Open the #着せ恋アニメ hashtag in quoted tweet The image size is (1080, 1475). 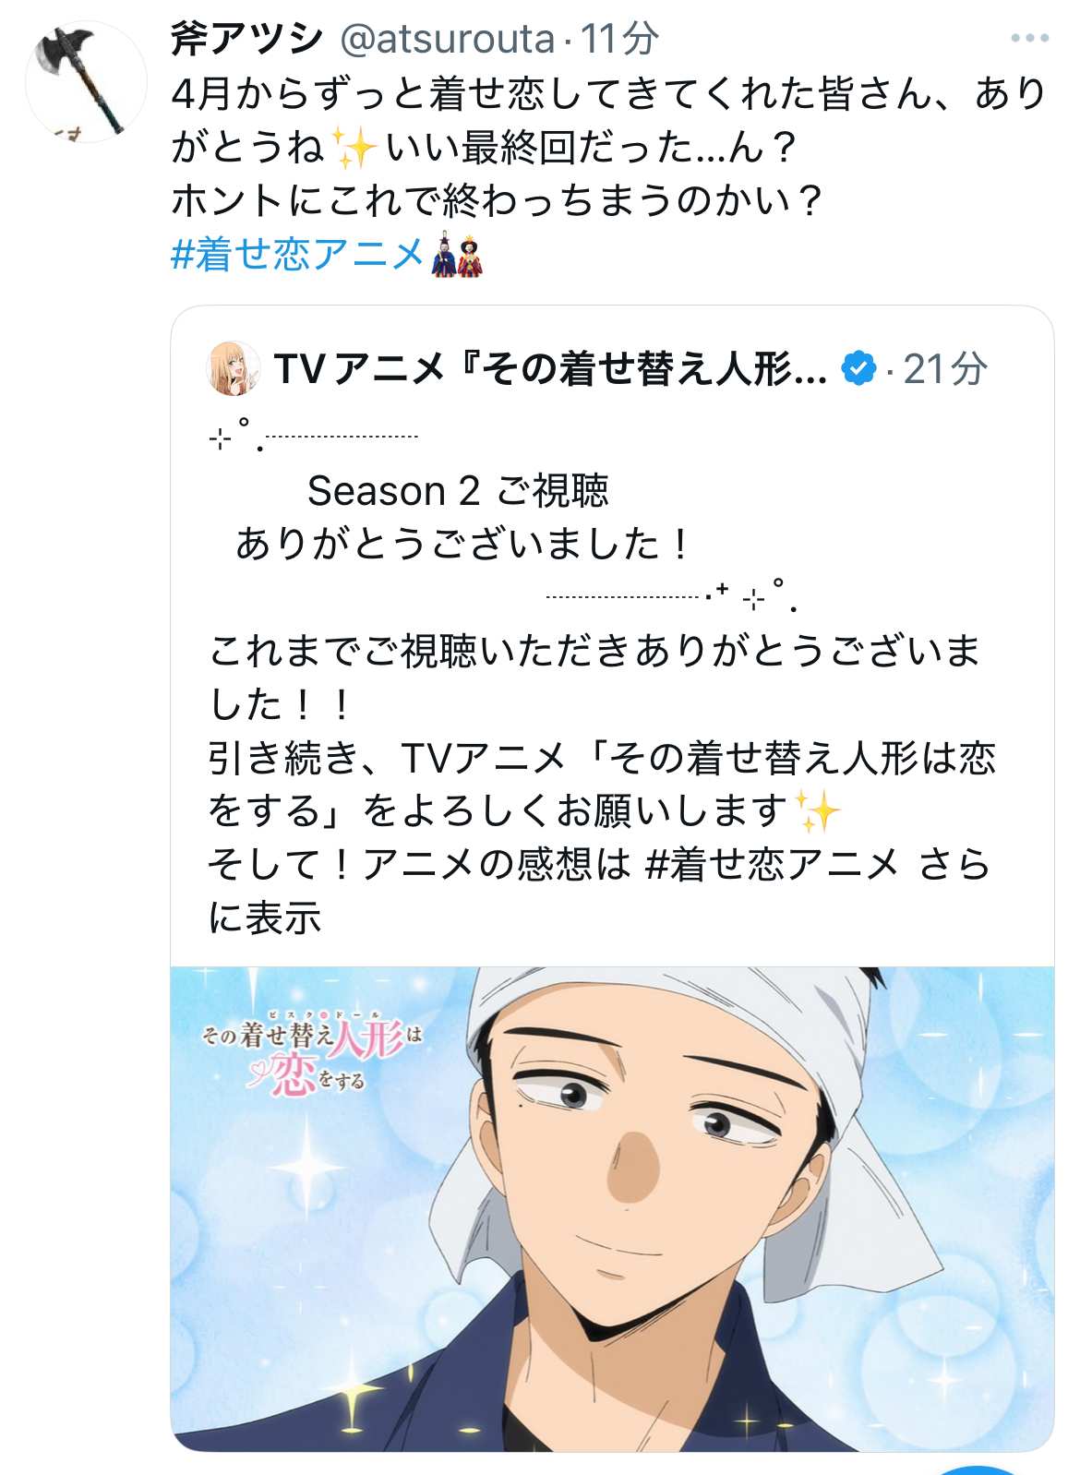(x=772, y=865)
